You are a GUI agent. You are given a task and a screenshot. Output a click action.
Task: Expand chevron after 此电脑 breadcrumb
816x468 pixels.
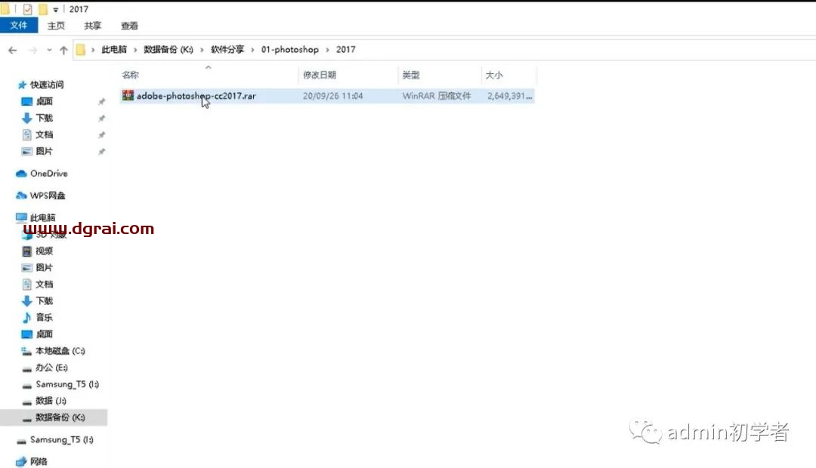pyautogui.click(x=135, y=49)
